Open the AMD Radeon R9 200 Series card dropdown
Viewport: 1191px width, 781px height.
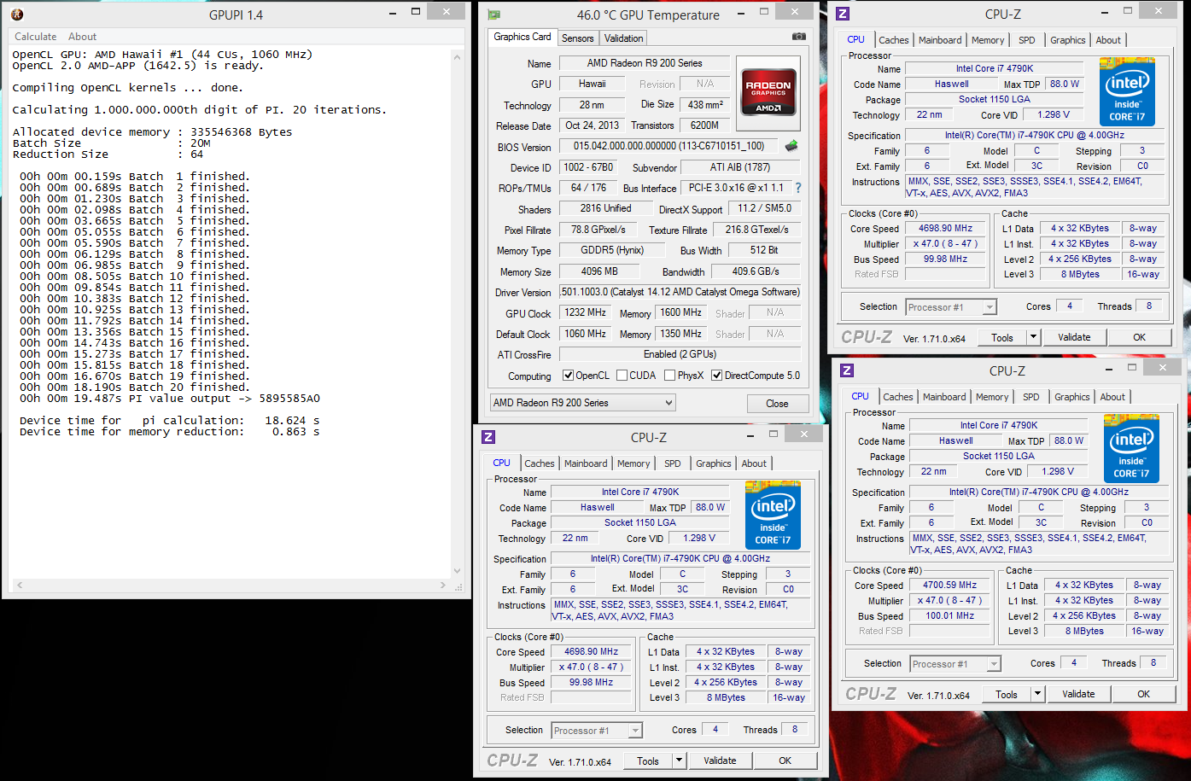click(x=582, y=403)
